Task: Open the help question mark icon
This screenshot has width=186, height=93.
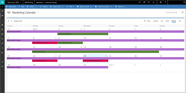Action: click(165, 2)
